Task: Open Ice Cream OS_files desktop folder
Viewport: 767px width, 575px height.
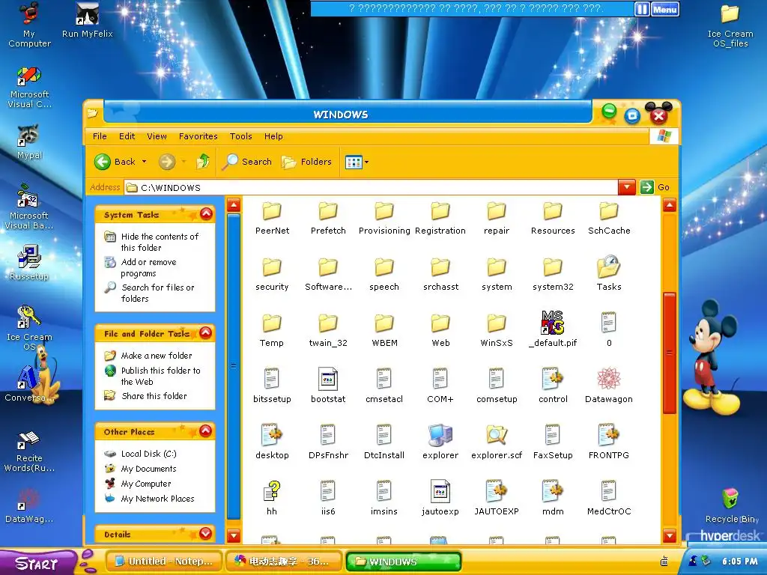Action: coord(730,26)
